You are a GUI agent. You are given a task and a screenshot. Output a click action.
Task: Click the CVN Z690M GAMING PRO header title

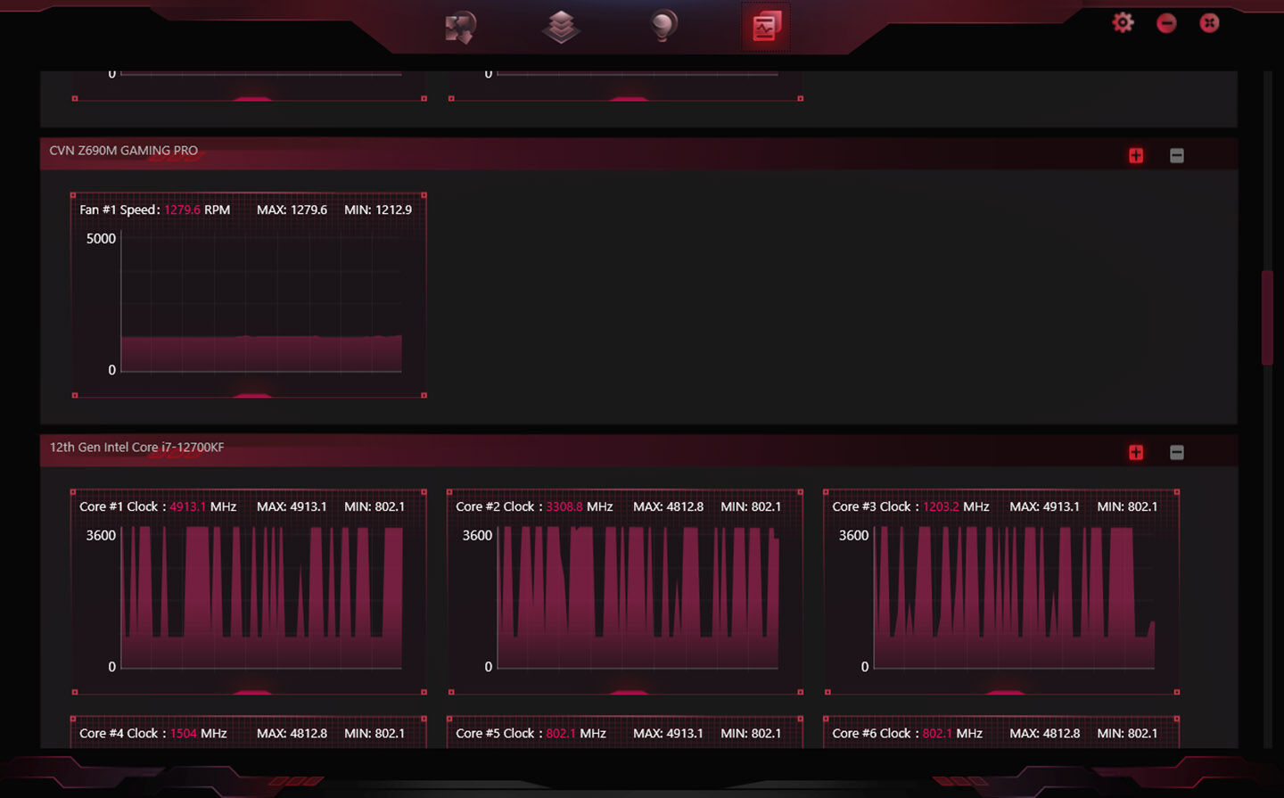pyautogui.click(x=124, y=151)
